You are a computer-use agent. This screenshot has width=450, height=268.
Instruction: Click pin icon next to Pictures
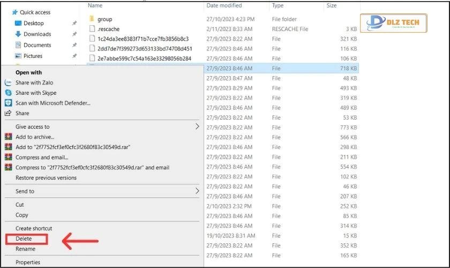(x=74, y=56)
